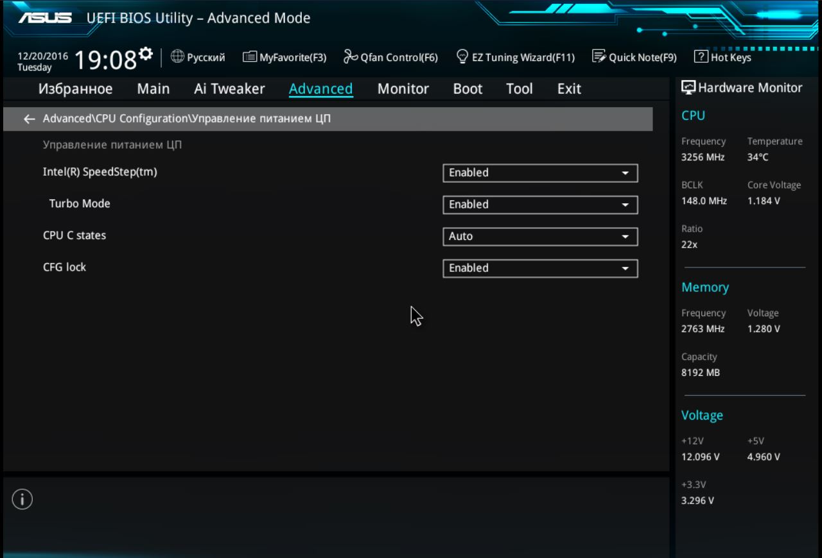
Task: Click the gray Управление питанием ЦП section title
Action: 112,145
